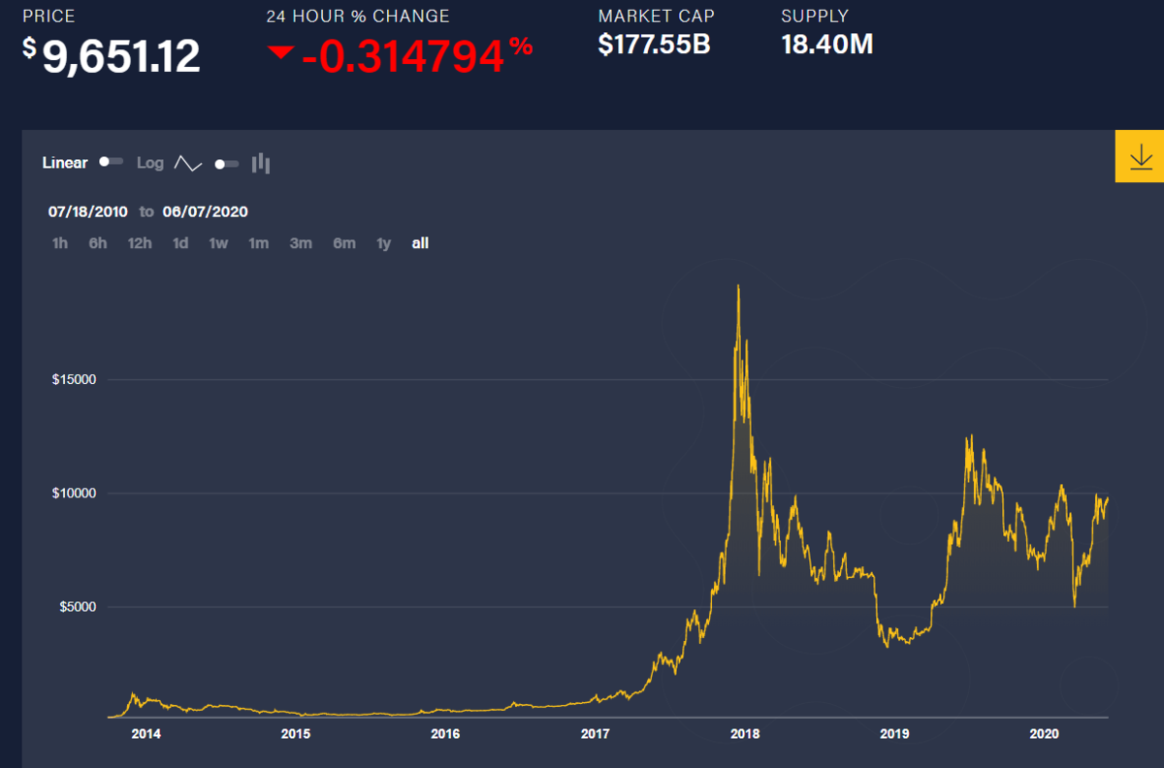Set the chart range to 6h
The width and height of the screenshot is (1164, 768).
pos(98,243)
